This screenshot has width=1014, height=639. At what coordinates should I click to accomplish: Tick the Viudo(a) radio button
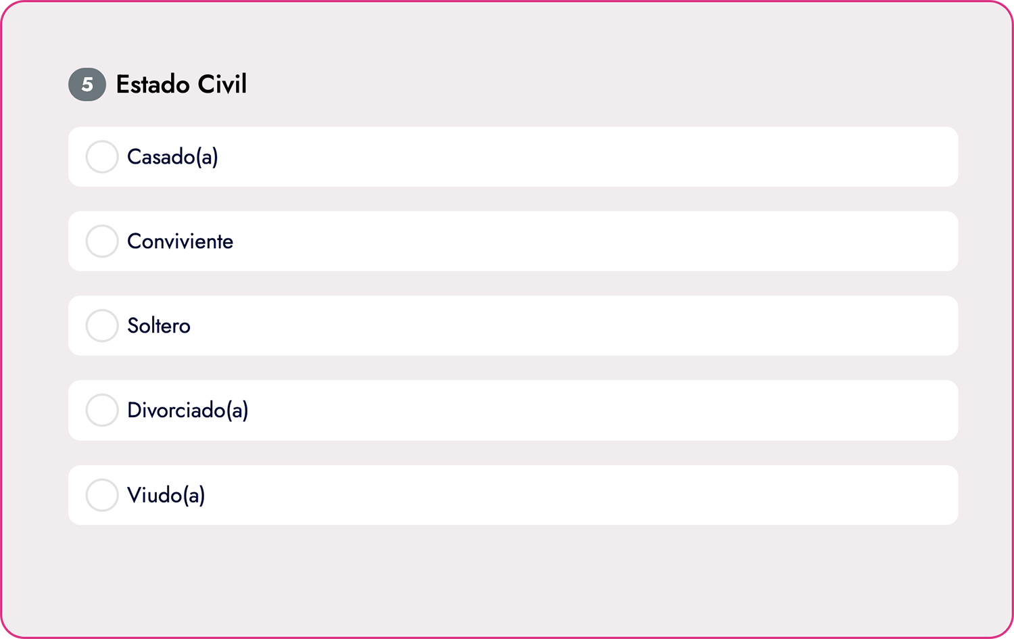(x=102, y=495)
